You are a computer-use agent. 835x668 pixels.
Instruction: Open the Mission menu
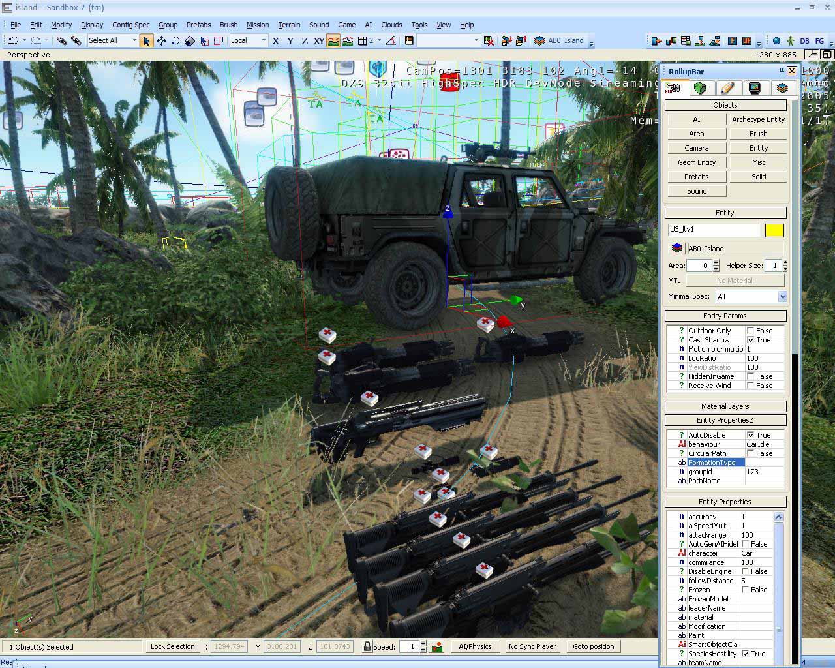tap(257, 25)
